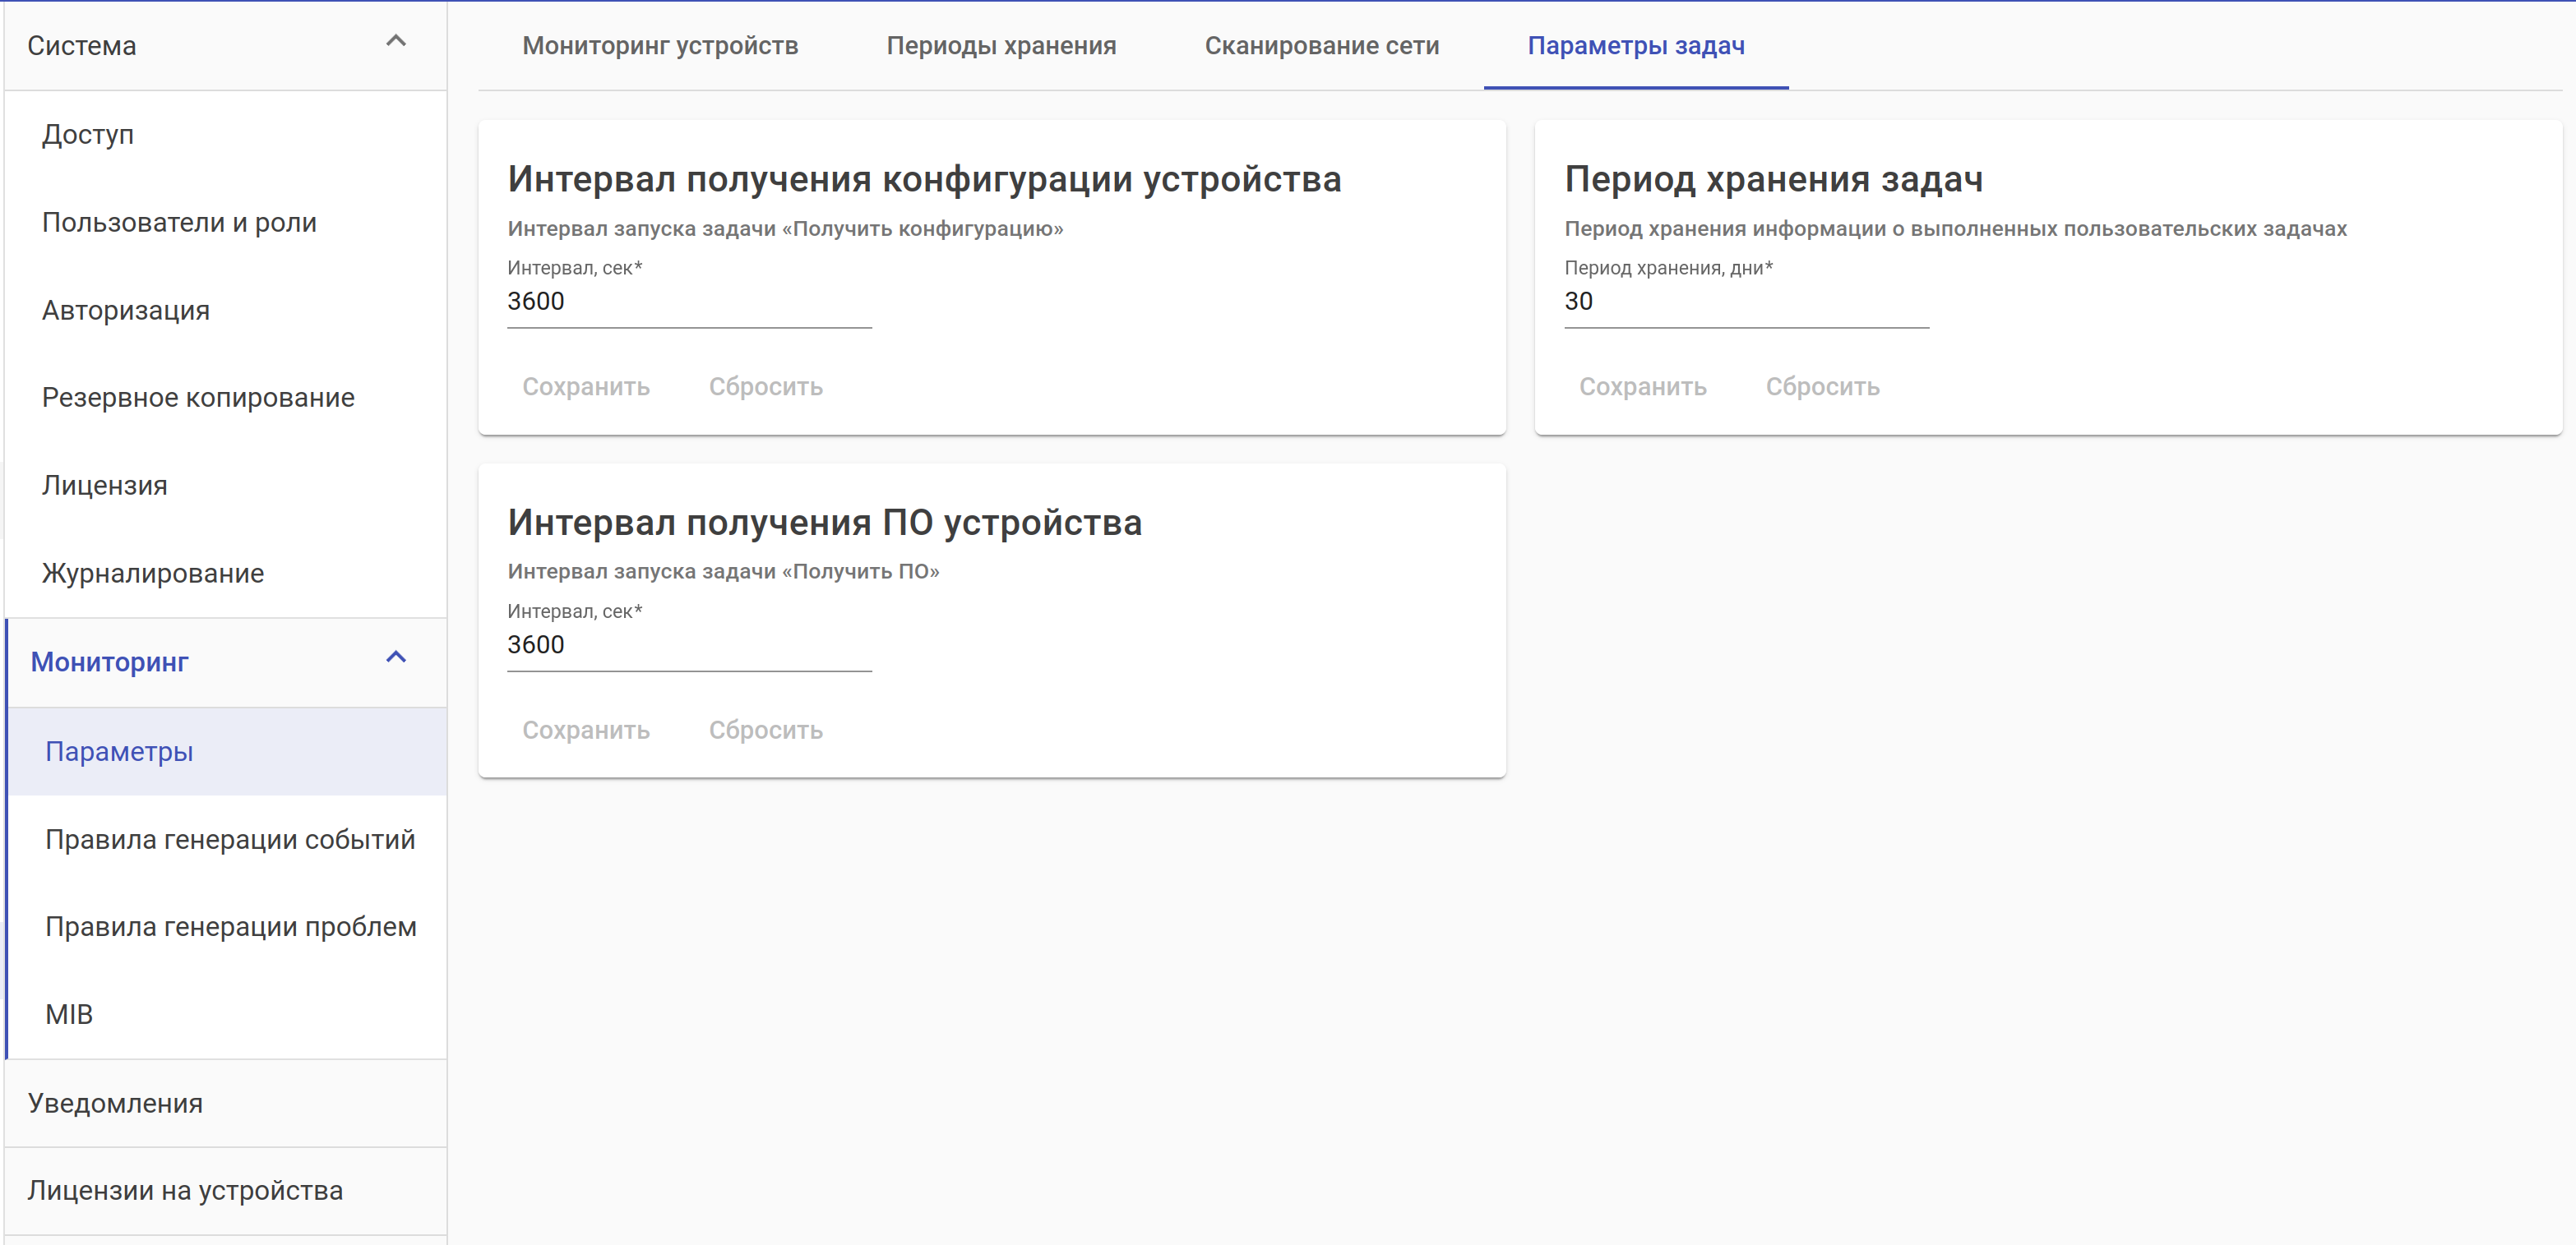Collapse the Система section chevron
2576x1245 pixels.
pyautogui.click(x=396, y=41)
